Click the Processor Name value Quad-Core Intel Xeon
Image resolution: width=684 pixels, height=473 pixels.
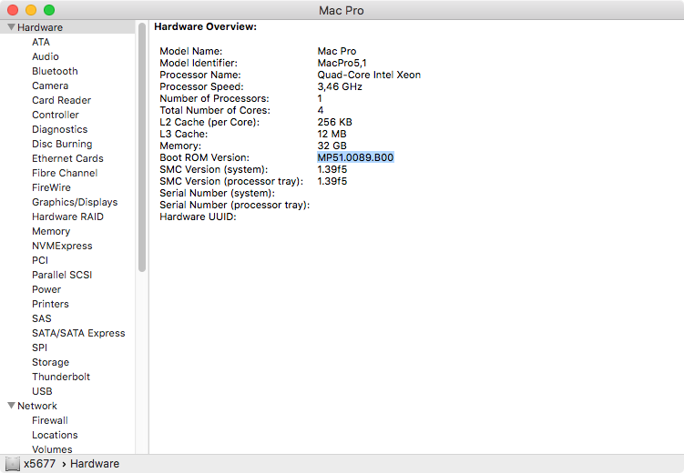(369, 75)
